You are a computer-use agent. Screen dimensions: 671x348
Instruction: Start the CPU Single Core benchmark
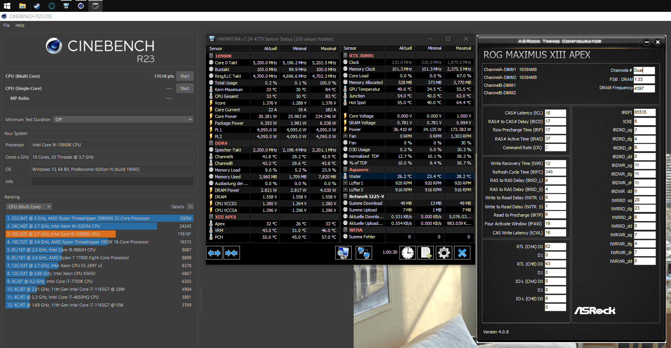[x=185, y=88]
